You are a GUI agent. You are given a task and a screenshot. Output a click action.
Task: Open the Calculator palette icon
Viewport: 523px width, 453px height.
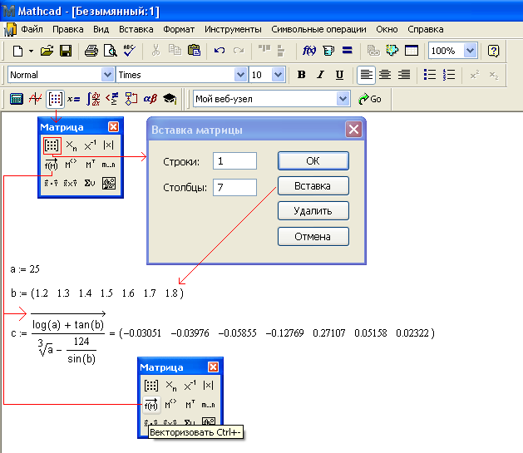pyautogui.click(x=17, y=99)
